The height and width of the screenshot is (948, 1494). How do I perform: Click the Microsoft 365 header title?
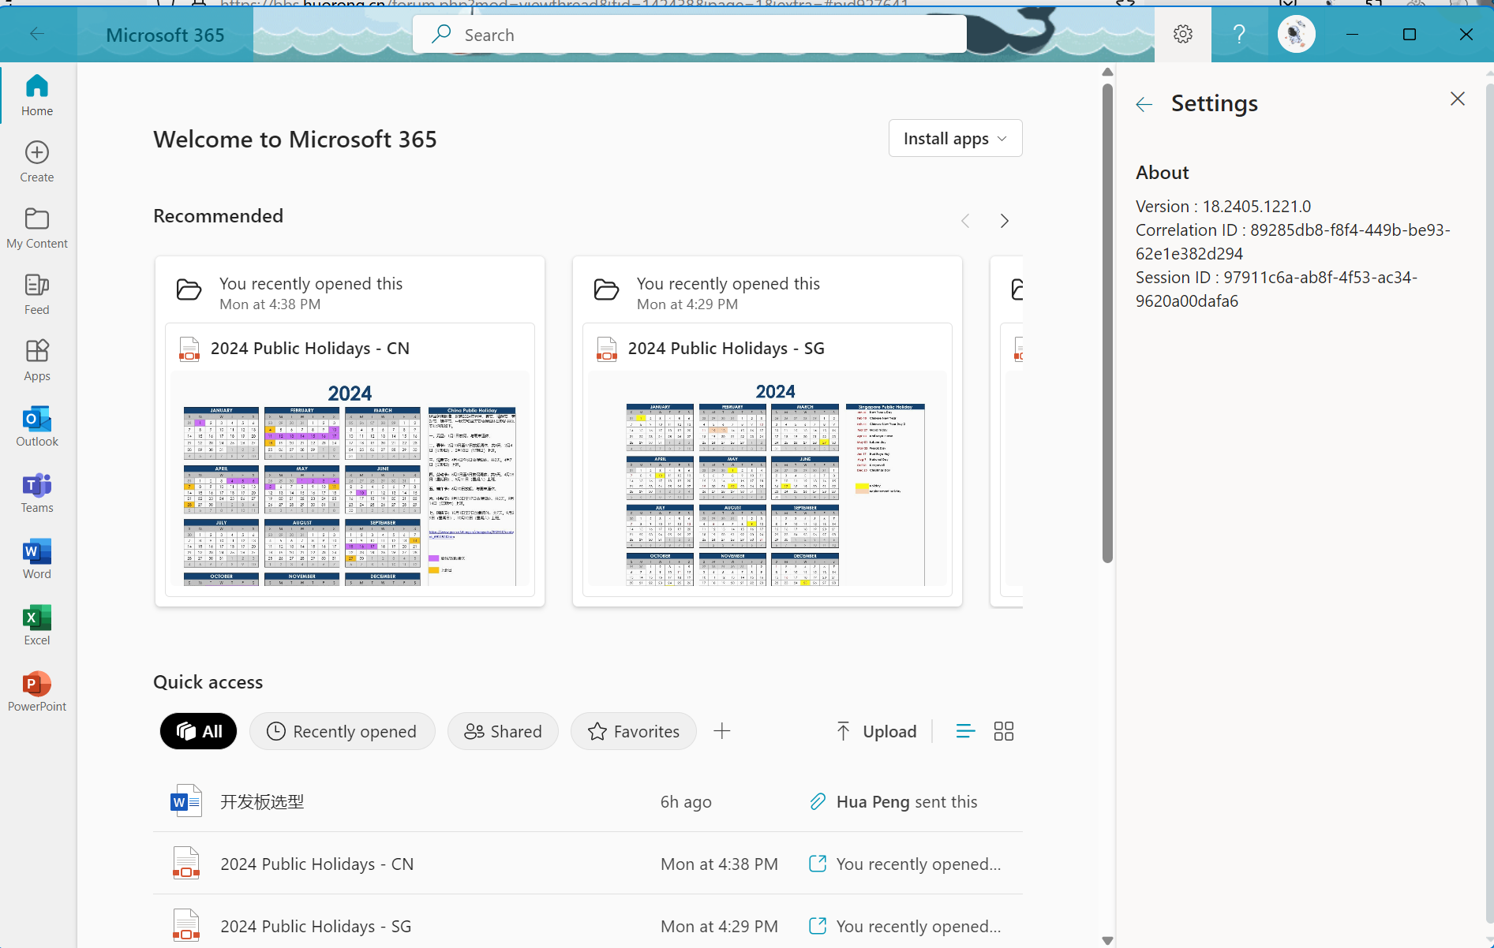coord(165,35)
